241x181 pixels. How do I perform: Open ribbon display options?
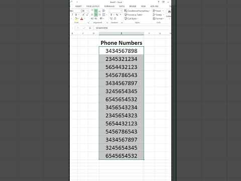[x=163, y=2]
